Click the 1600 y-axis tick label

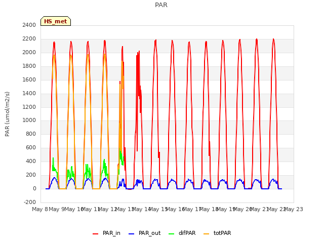[29, 79]
